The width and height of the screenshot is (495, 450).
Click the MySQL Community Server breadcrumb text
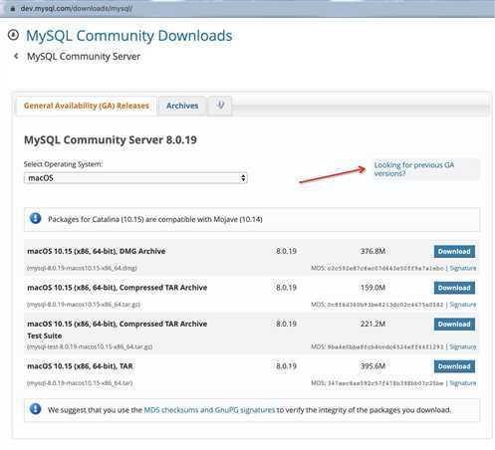(84, 57)
